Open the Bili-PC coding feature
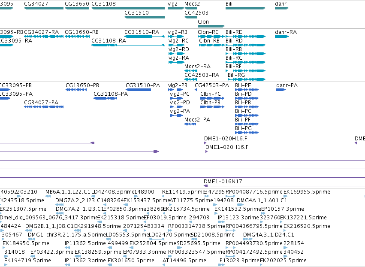 247,115
